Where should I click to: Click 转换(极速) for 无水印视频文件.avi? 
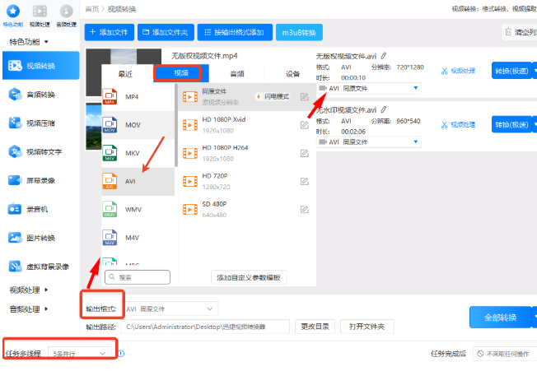pos(511,125)
